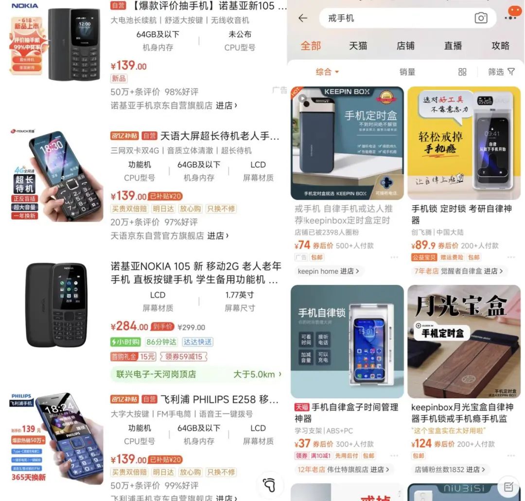Expand 联兴电子-天河岗顶店 store distance arrow
Viewport: 525px width, 501px height.
point(280,374)
